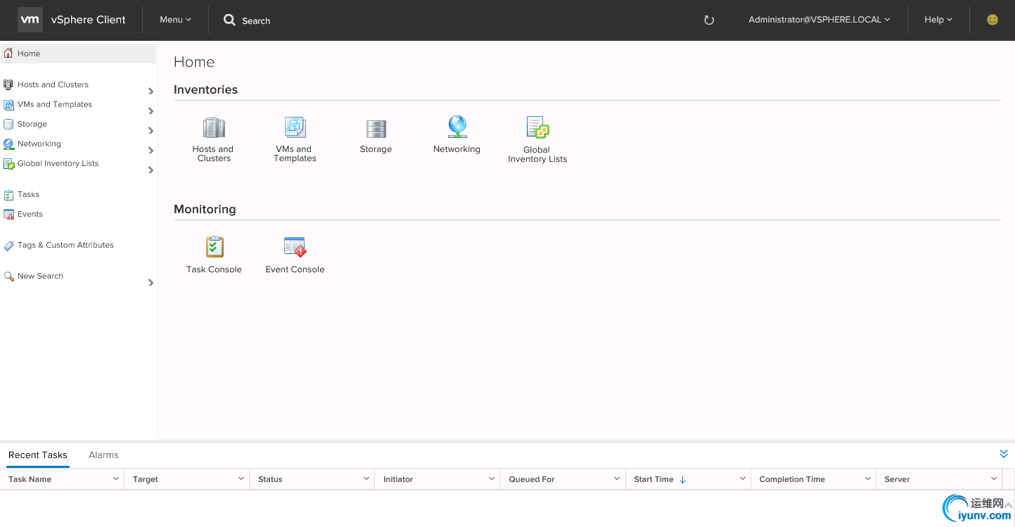Screen dimensions: 1015x527
Task: Open Global Inventory Lists tile label
Action: tap(537, 154)
